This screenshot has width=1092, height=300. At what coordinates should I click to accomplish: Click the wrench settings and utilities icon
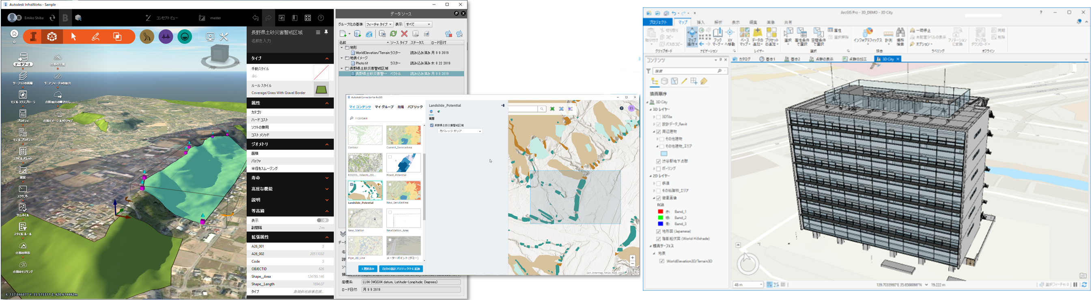[224, 37]
